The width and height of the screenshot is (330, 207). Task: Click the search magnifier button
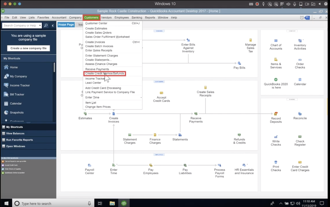[46, 25]
